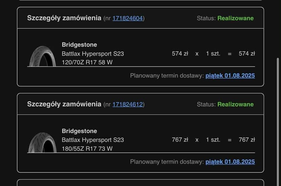Open the 180/55Z rear tire thumbnail
Screen dimensions: 281x186
pyautogui.click(x=42, y=143)
